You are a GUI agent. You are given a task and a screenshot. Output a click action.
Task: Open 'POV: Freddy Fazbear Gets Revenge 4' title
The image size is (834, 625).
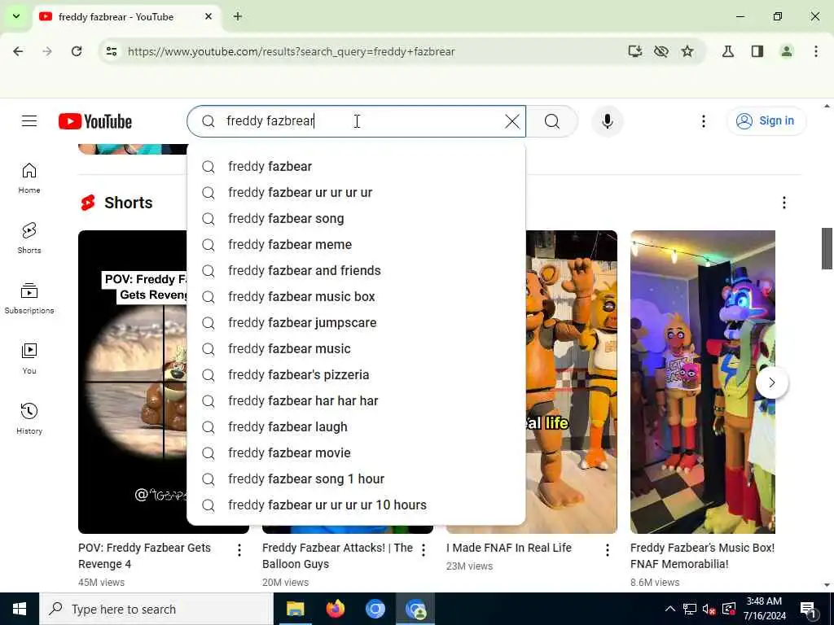pyautogui.click(x=144, y=556)
